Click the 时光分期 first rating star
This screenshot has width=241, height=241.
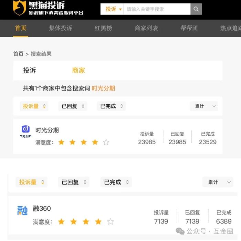pos(61,142)
